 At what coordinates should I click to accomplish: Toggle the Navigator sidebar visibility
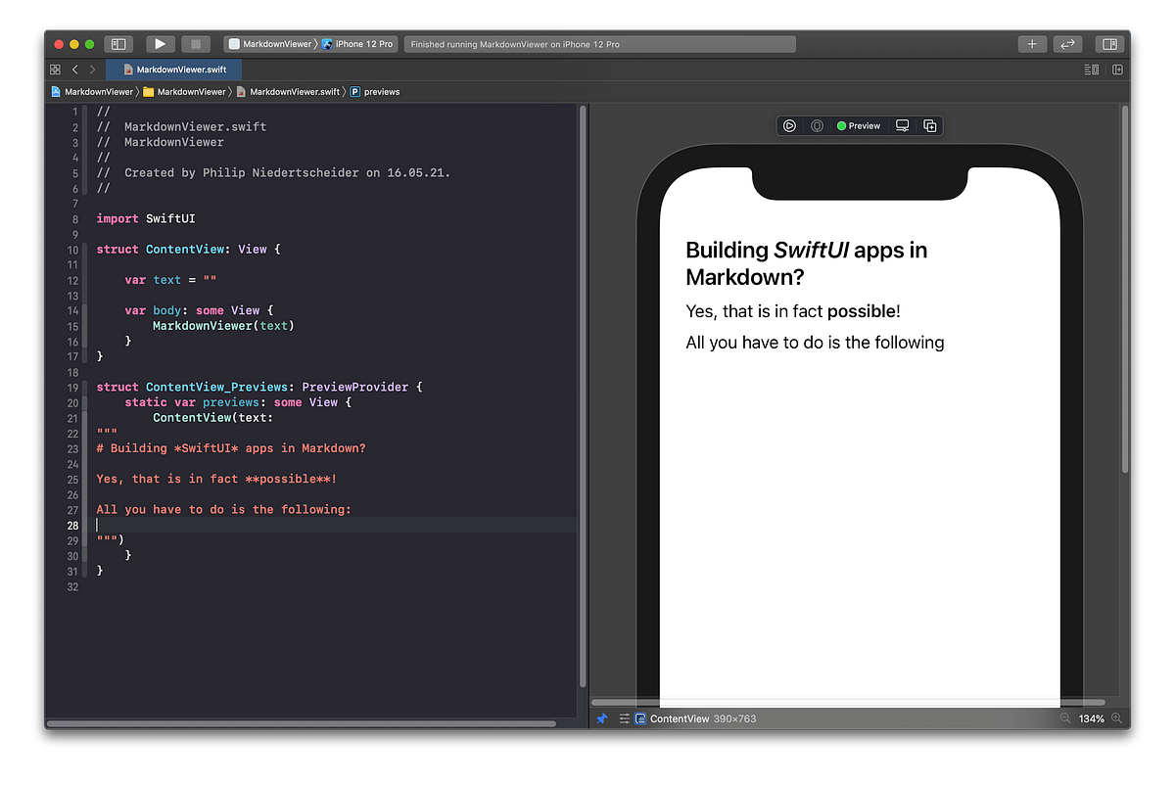117,43
